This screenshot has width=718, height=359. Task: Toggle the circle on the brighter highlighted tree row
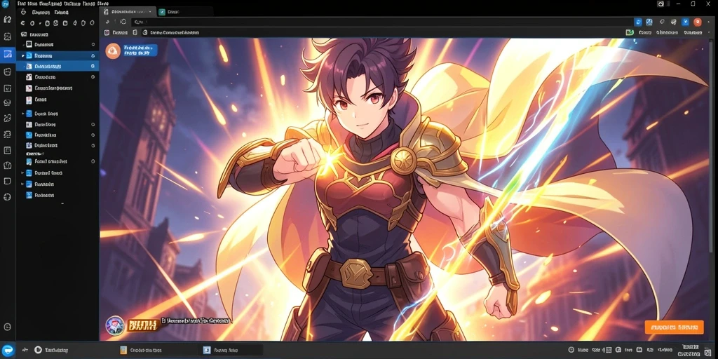coord(93,66)
